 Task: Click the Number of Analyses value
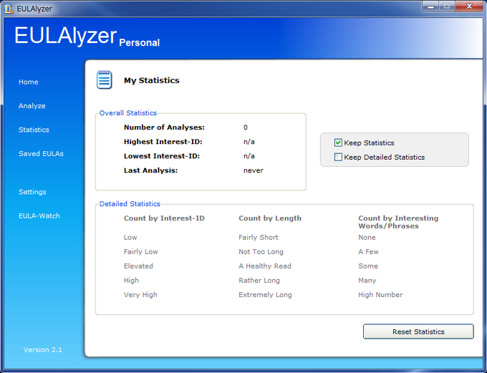click(x=246, y=127)
